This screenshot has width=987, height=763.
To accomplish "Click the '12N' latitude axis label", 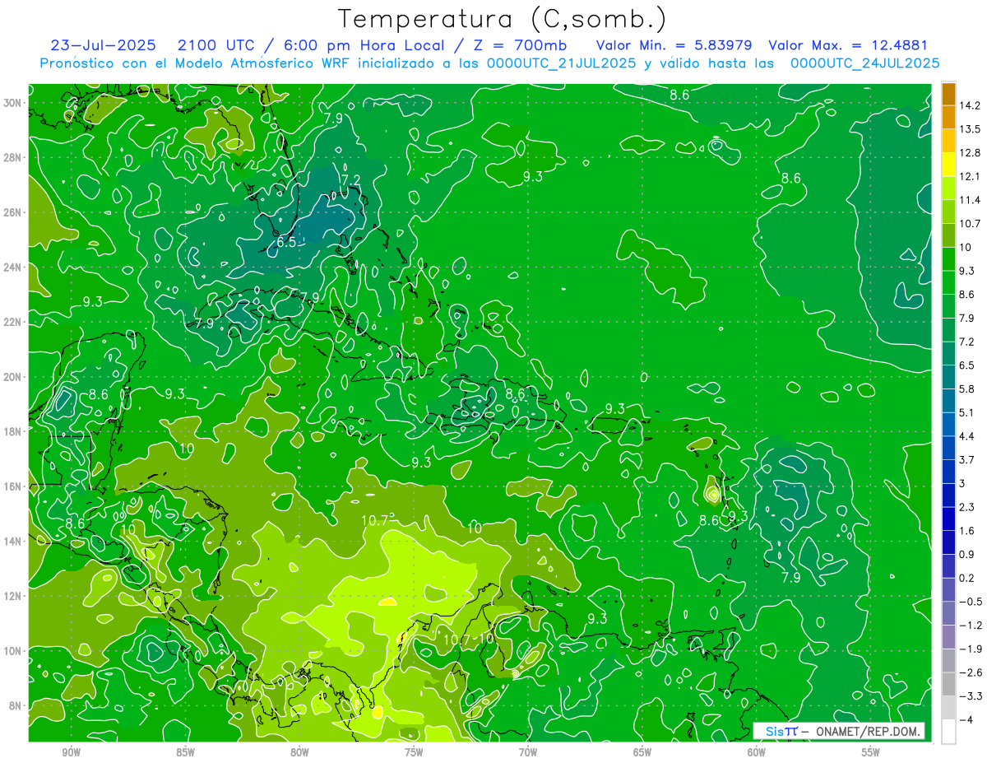I will click(13, 596).
